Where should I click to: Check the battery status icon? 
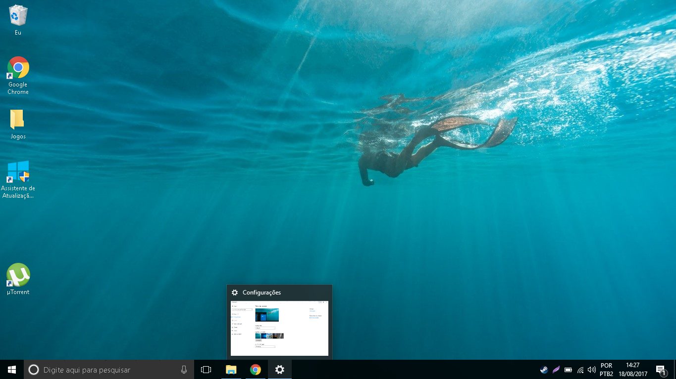tap(568, 370)
